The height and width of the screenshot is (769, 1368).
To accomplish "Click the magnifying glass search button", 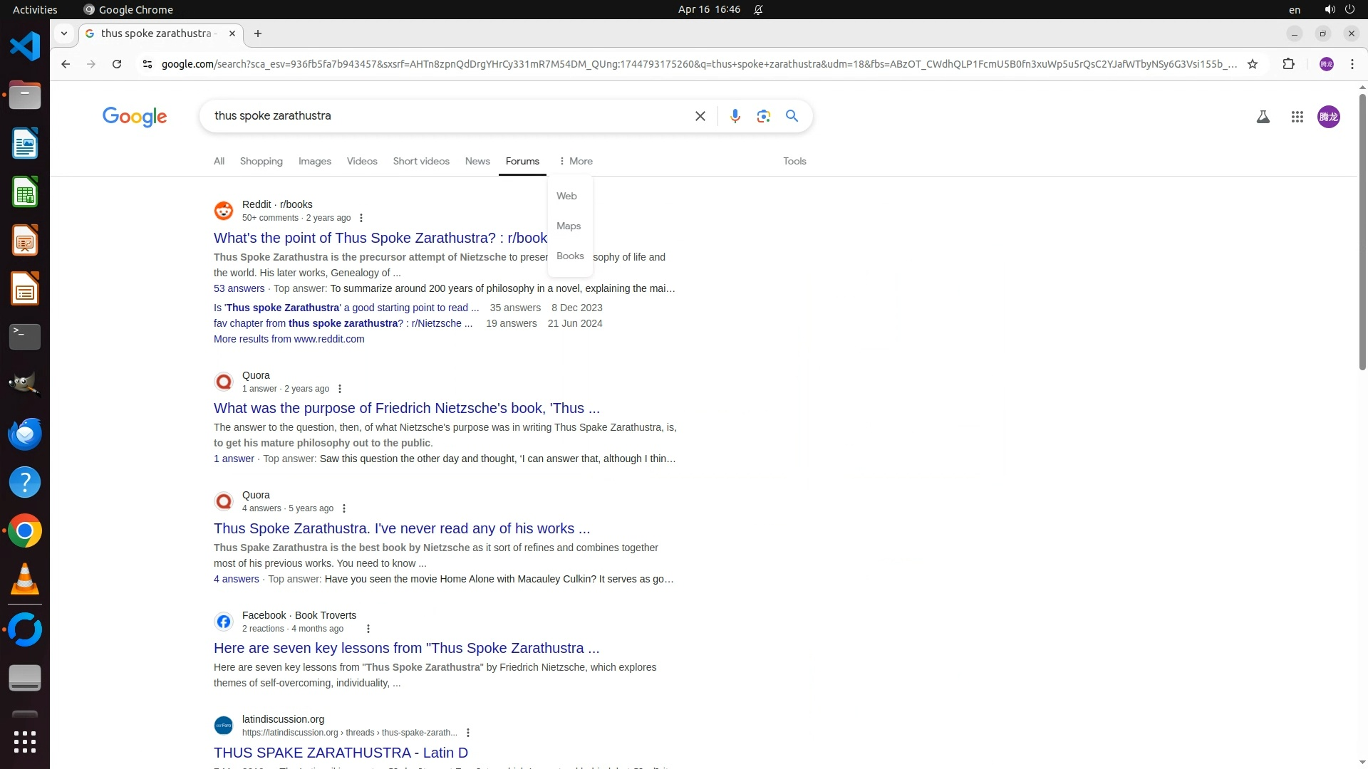I will click(x=792, y=116).
